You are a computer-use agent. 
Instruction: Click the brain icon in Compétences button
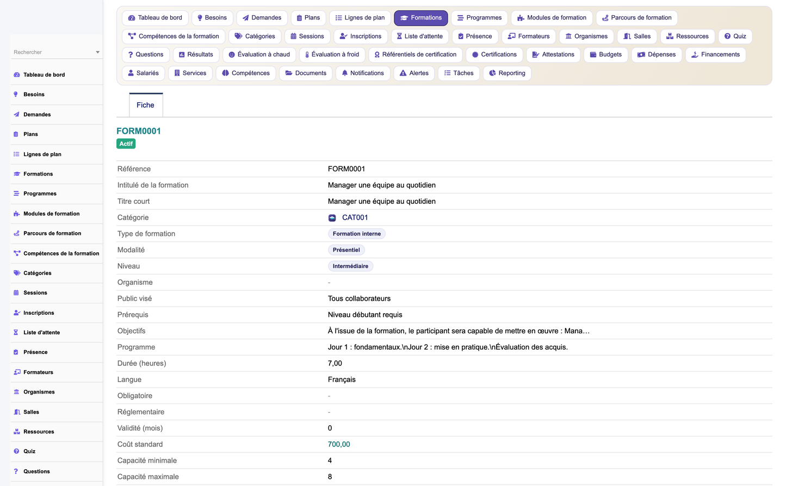[x=226, y=73]
